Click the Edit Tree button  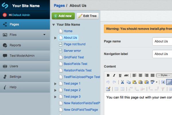coord(88,16)
